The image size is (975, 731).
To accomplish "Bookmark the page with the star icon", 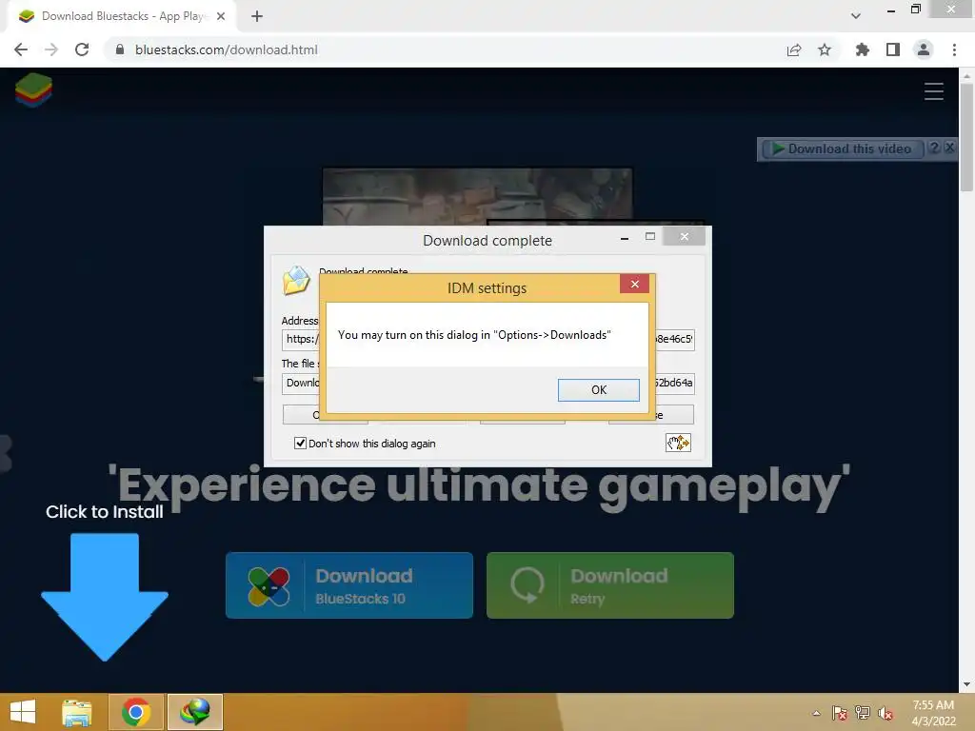I will coord(825,49).
